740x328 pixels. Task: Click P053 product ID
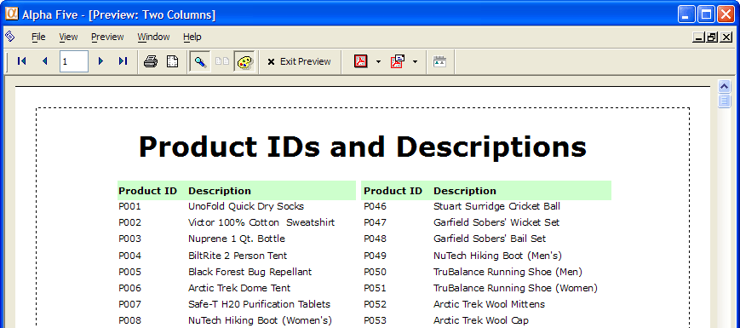[x=376, y=320]
